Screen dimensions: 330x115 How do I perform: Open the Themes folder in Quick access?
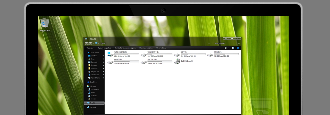[92, 65]
